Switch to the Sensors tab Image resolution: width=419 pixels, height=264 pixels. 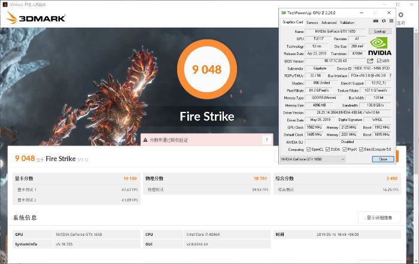click(x=312, y=22)
